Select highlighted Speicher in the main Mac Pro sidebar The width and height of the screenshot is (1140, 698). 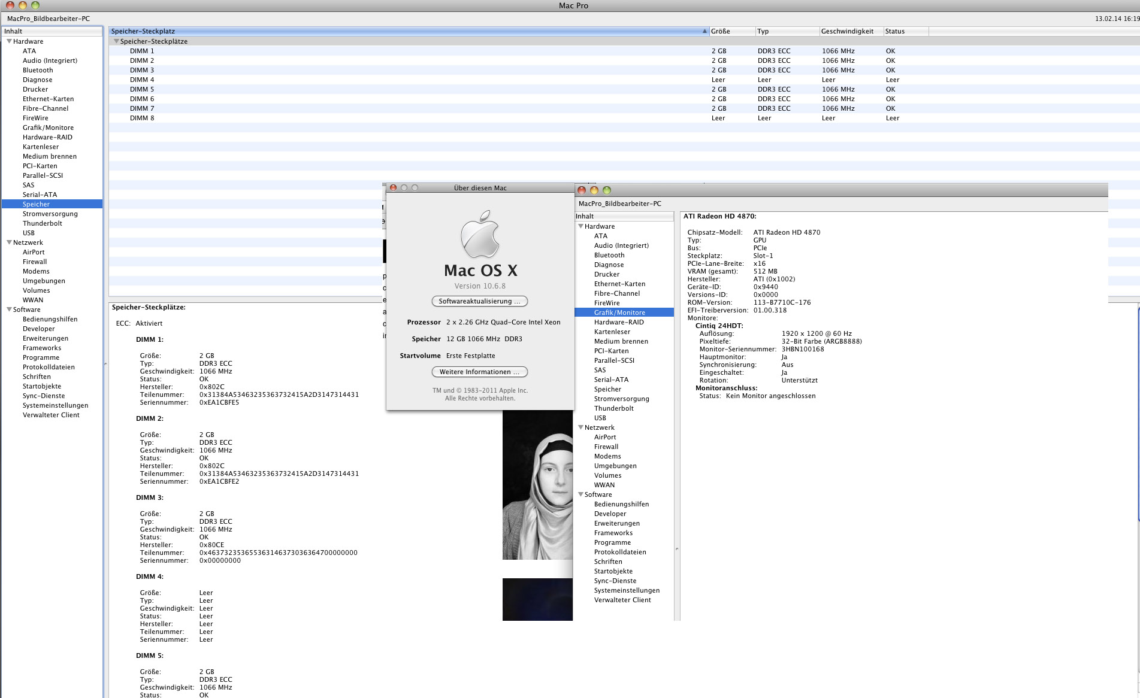coord(52,204)
